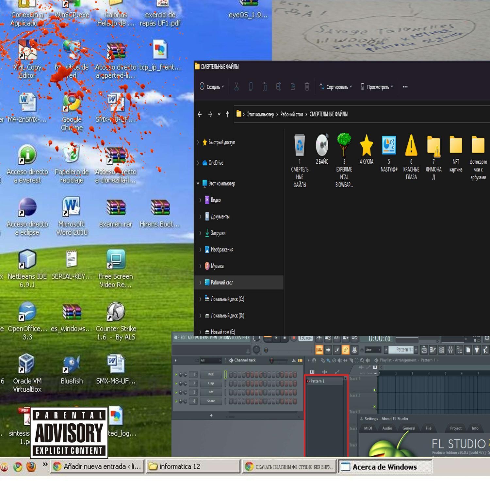Open the PATTERNS menu in FL Studio
The image size is (490, 490).
point(202,337)
